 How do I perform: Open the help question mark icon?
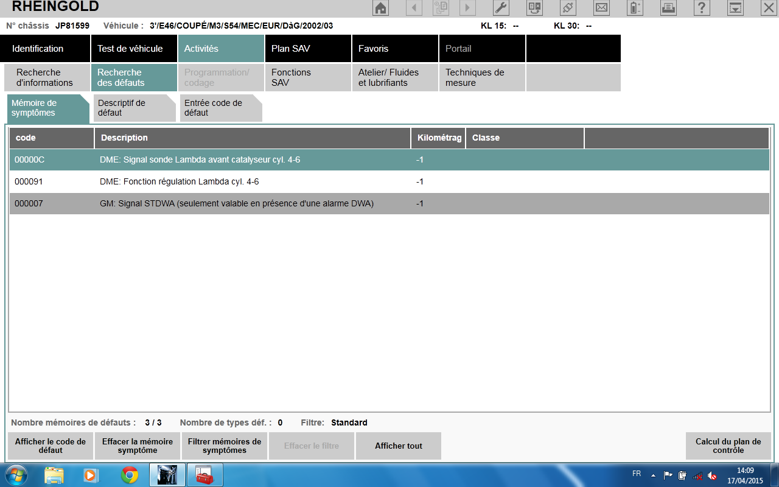click(x=702, y=8)
